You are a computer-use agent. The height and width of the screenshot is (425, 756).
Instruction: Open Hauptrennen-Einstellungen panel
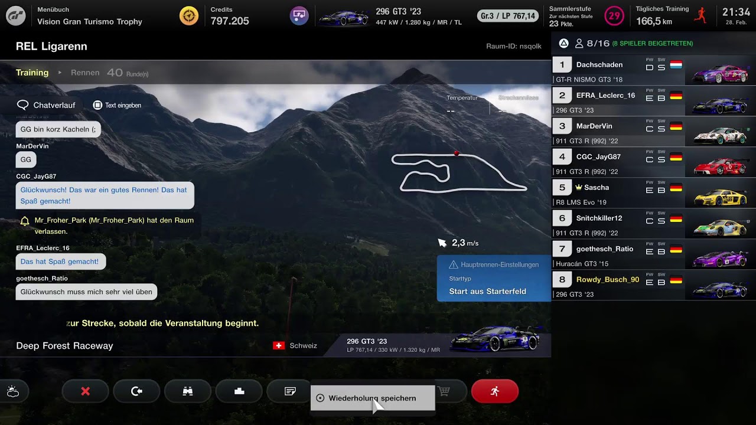tap(494, 279)
